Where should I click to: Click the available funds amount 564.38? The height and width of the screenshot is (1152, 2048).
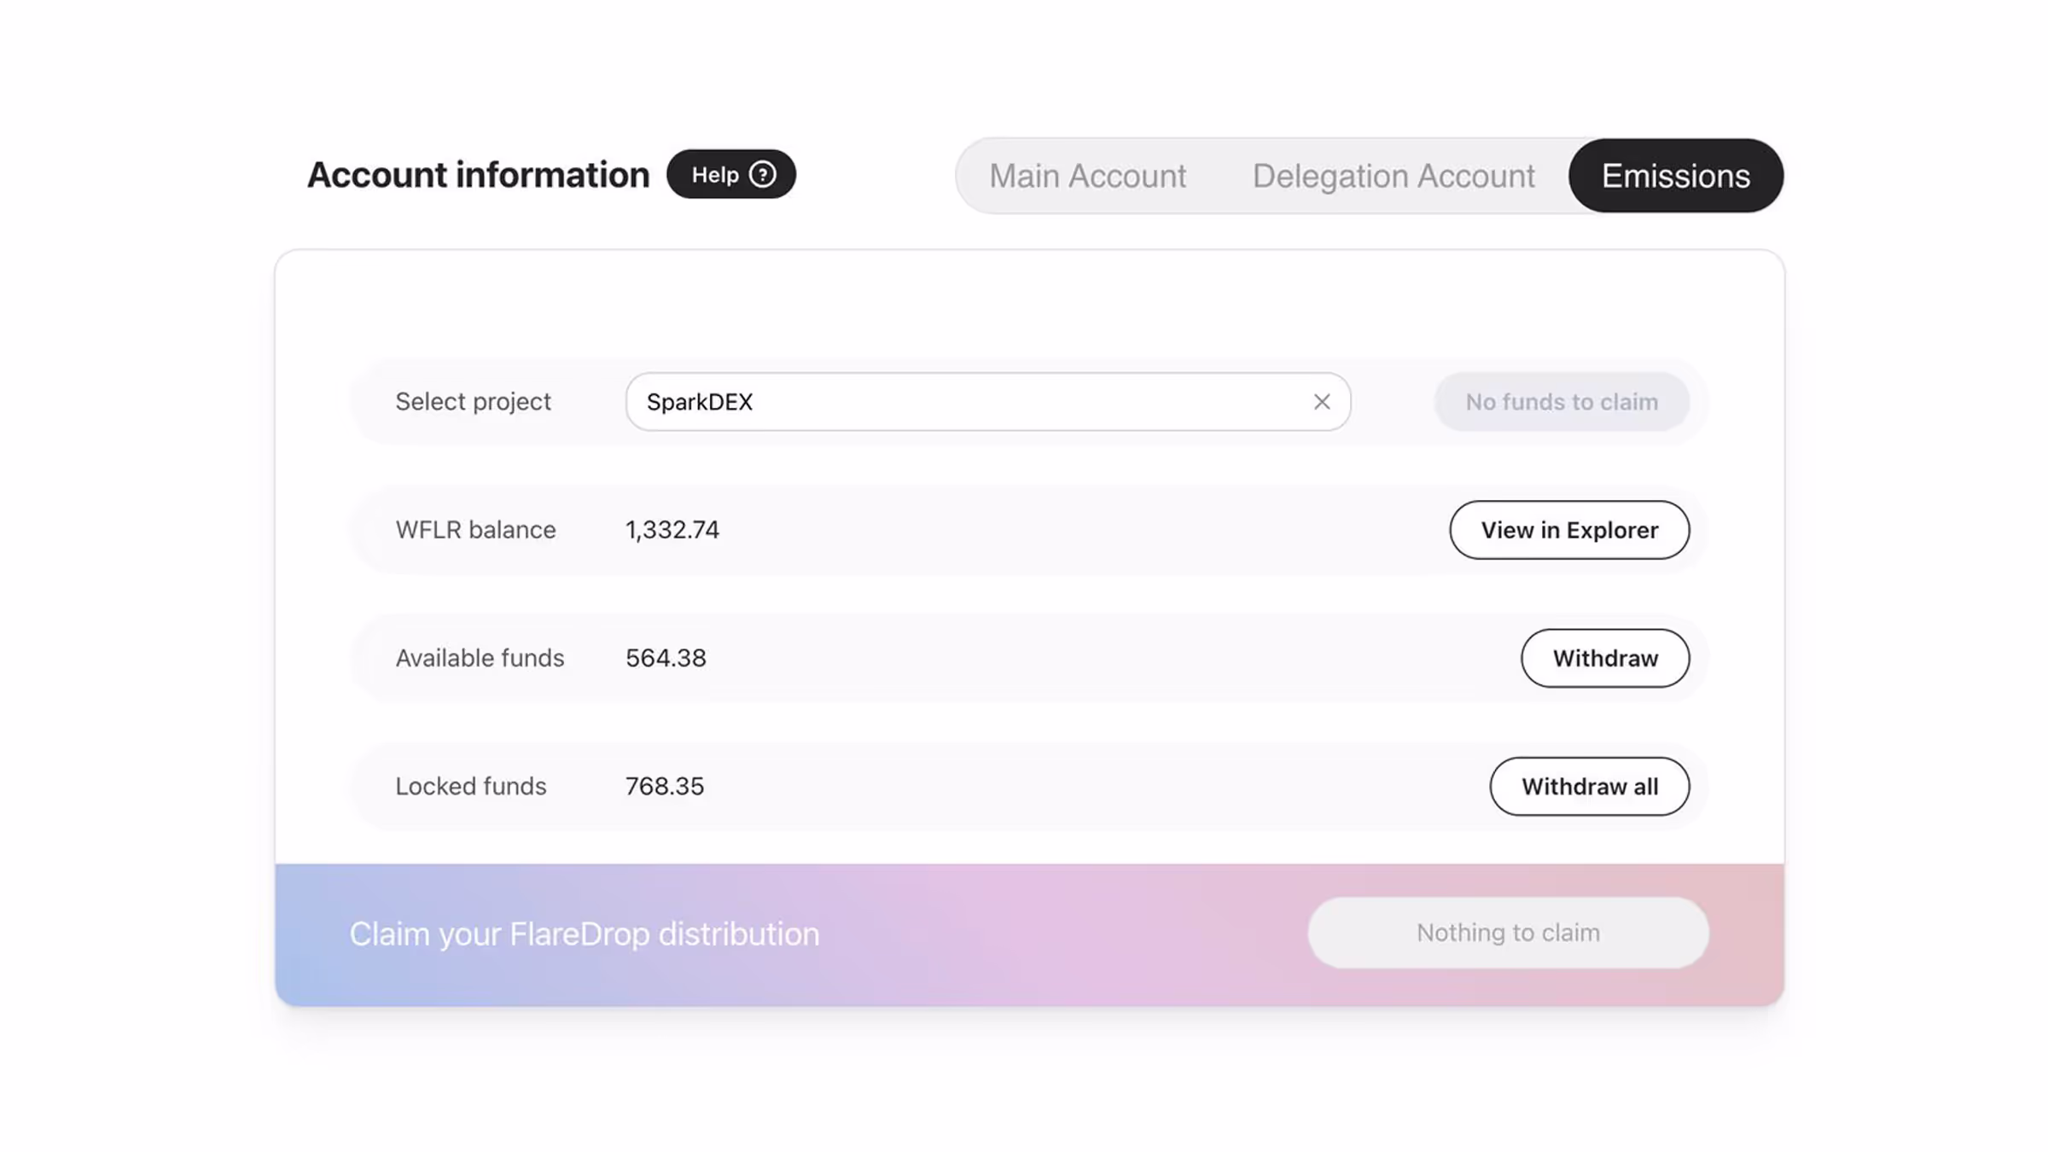(666, 658)
